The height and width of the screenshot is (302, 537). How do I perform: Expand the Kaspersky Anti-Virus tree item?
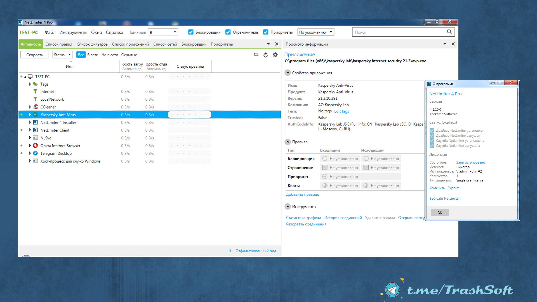(x=29, y=115)
